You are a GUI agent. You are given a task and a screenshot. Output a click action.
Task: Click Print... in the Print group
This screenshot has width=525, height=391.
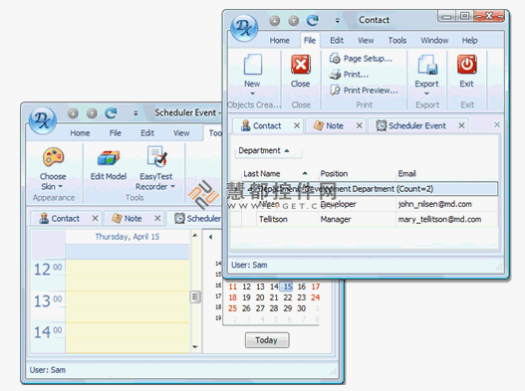pyautogui.click(x=349, y=75)
